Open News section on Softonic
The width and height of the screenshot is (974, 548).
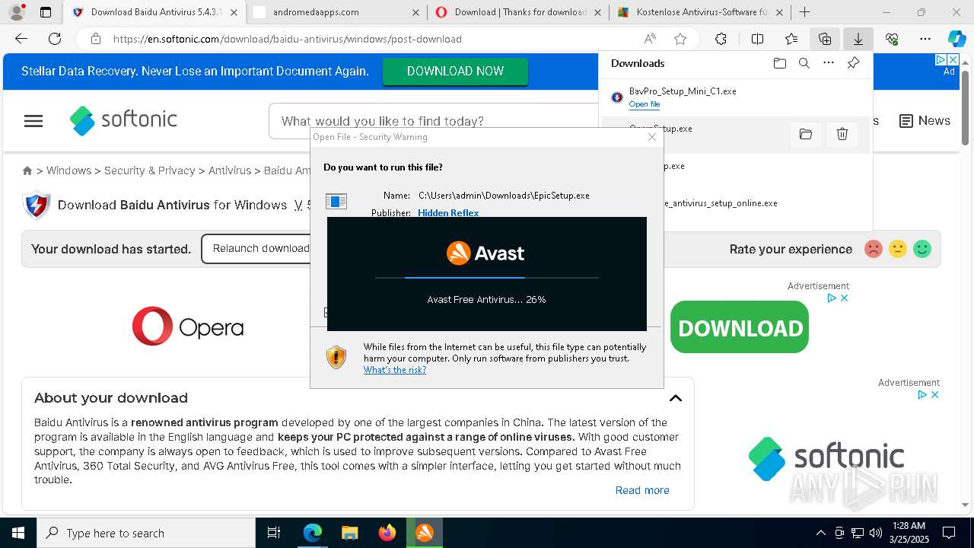[925, 120]
